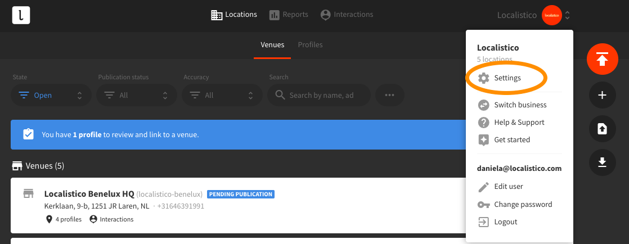Click daniela@localistico.com email text
The height and width of the screenshot is (244, 629).
[x=519, y=169]
